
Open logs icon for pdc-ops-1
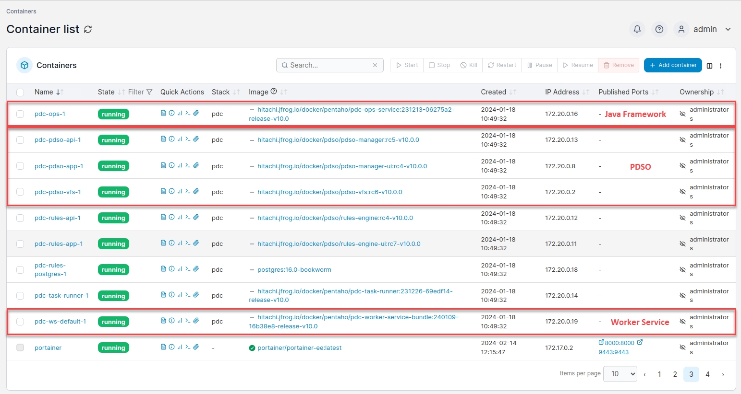(x=163, y=113)
